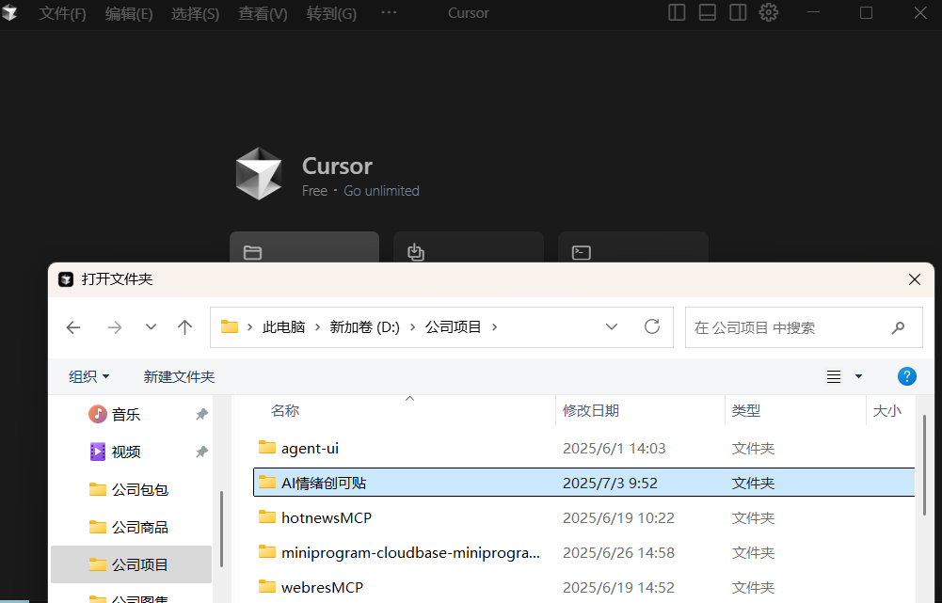Refresh the 公司项目 folder listing

pos(652,326)
